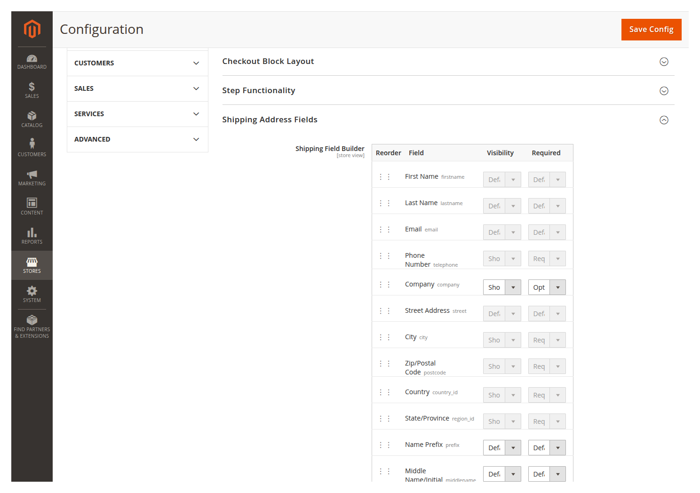Grab the Name Prefix row reorder handle
Viewport: 700px width, 493px height.
tap(385, 445)
